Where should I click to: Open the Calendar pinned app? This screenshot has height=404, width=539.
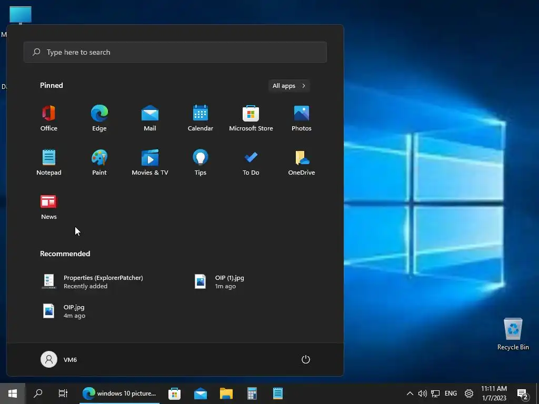click(201, 118)
